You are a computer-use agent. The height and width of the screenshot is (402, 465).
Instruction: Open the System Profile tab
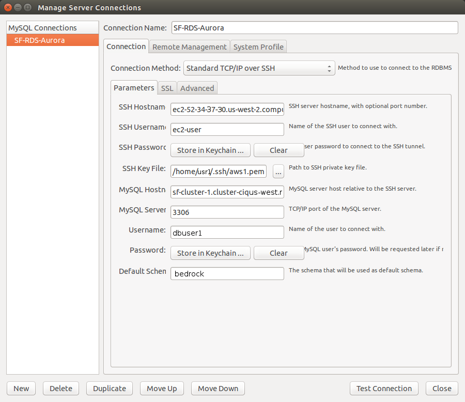point(258,47)
